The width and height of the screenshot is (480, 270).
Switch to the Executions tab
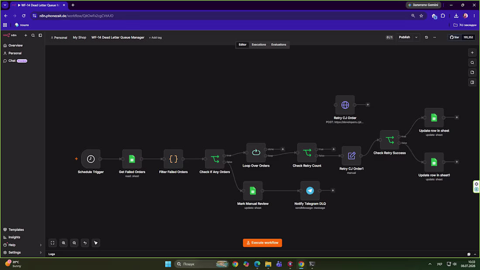coord(259,44)
